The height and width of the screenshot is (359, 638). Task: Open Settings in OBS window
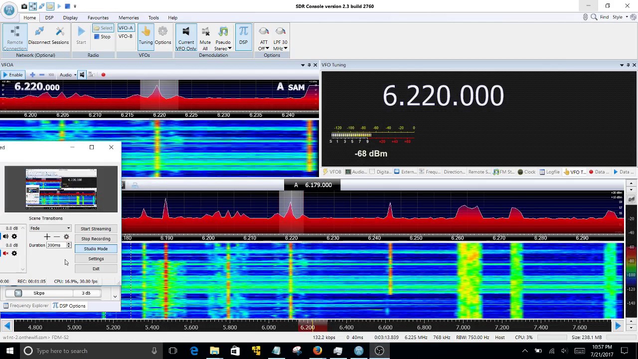tap(96, 259)
